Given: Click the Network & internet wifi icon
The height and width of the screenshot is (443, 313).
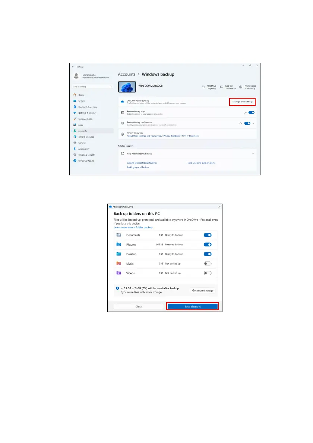Looking at the screenshot, I should pos(75,113).
